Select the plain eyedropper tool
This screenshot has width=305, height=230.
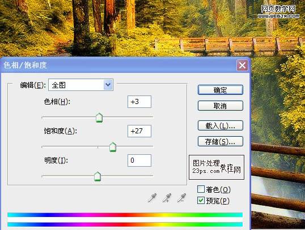click(152, 198)
